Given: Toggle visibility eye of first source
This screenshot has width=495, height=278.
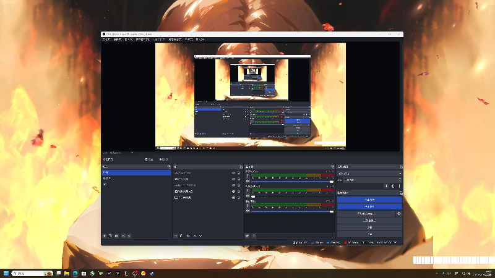Looking at the screenshot, I should [x=234, y=173].
